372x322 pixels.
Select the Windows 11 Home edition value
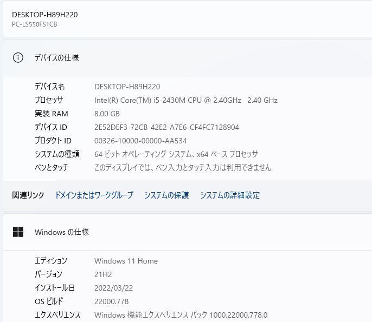[126, 261]
